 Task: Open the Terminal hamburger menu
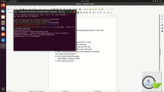click(x=63, y=12)
